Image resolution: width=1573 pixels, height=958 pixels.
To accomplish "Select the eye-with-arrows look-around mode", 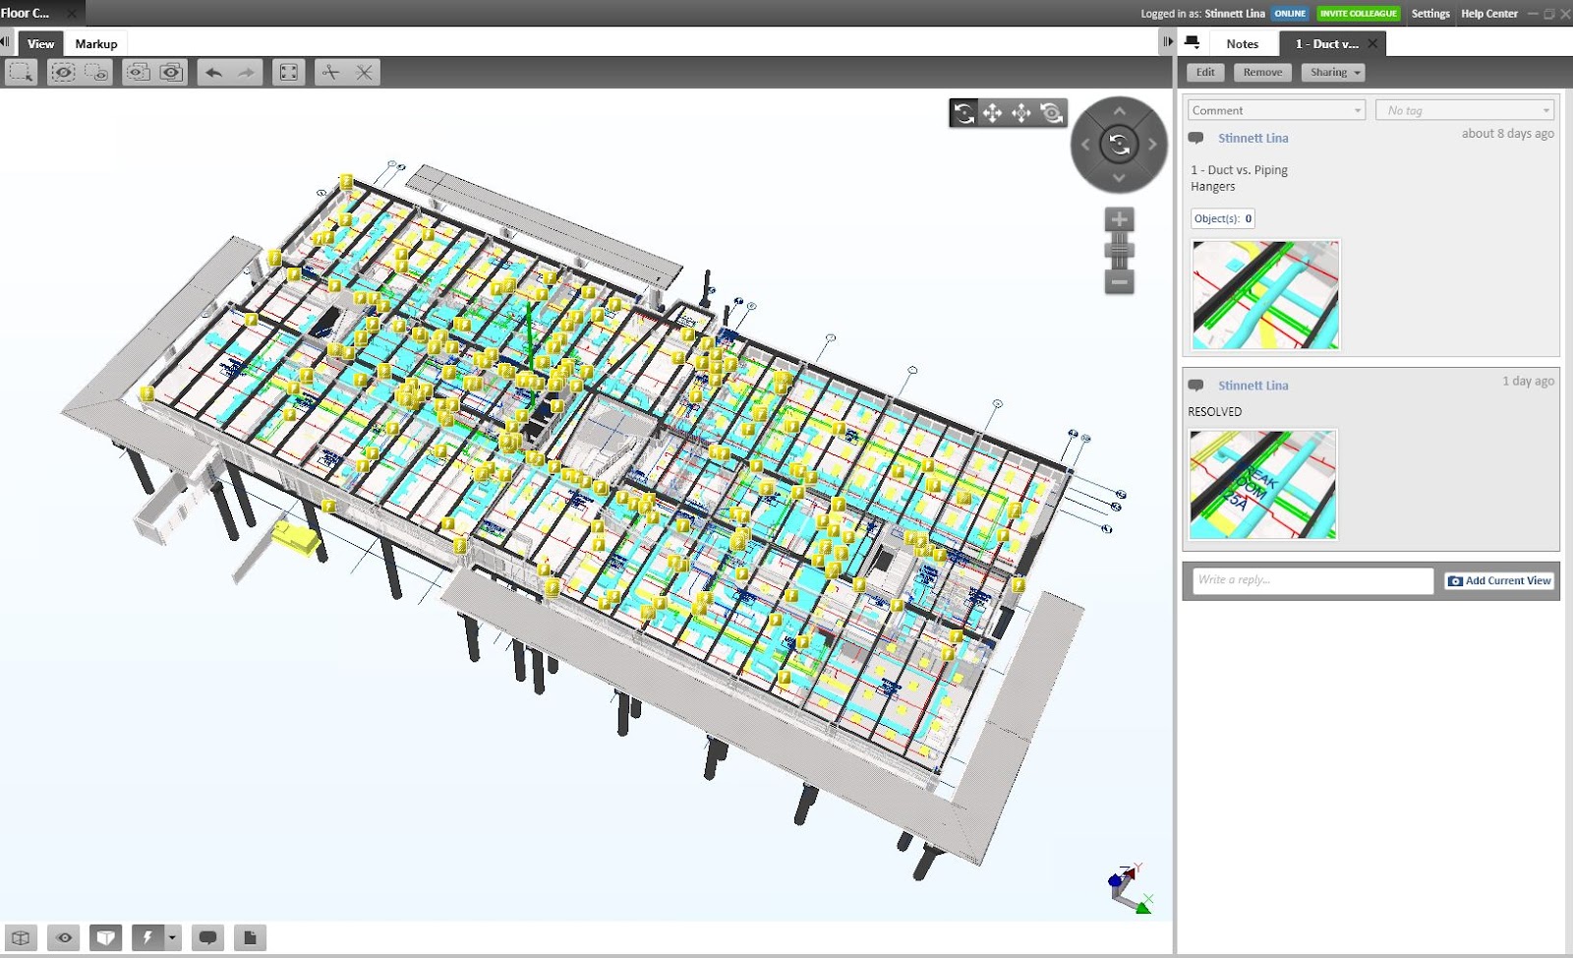I will coord(1051,113).
